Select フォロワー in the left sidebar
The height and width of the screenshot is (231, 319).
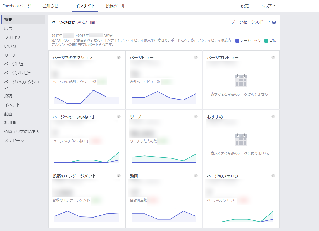click(14, 37)
